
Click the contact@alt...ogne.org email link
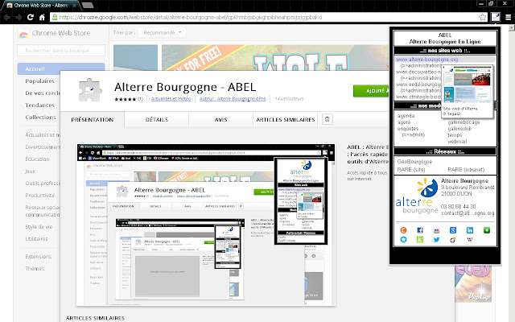coord(468,213)
